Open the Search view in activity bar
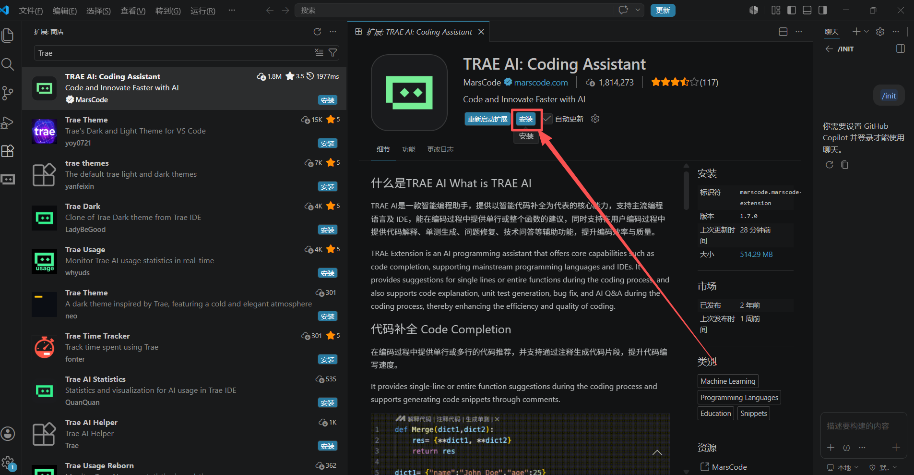Viewport: 914px width, 475px height. [x=8, y=64]
